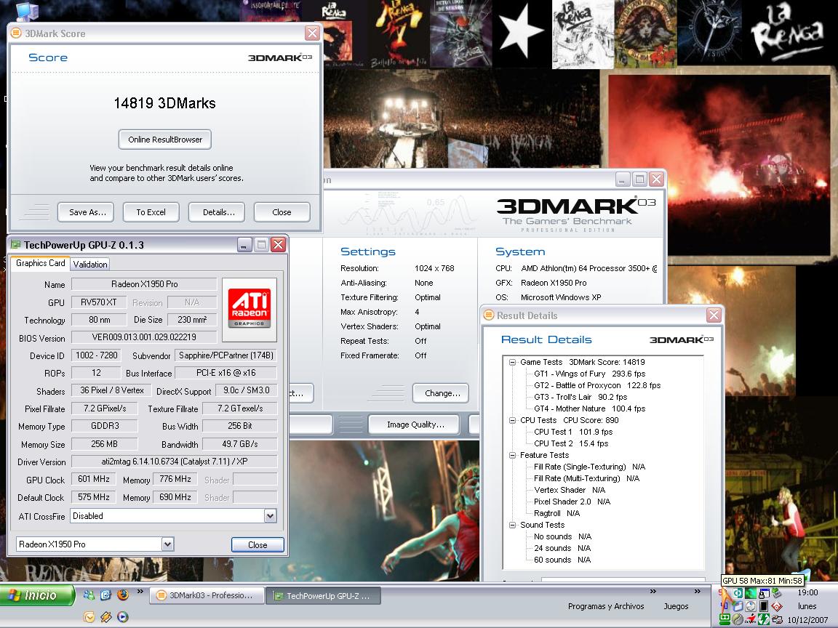The image size is (838, 628).
Task: Click the 3DMark Score title bar icon
Action: pos(16,33)
